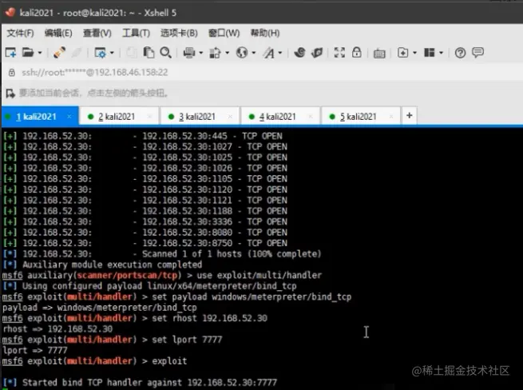The image size is (523, 390).
Task: Expand the file transfer dropdown arrow
Action: 227,53
